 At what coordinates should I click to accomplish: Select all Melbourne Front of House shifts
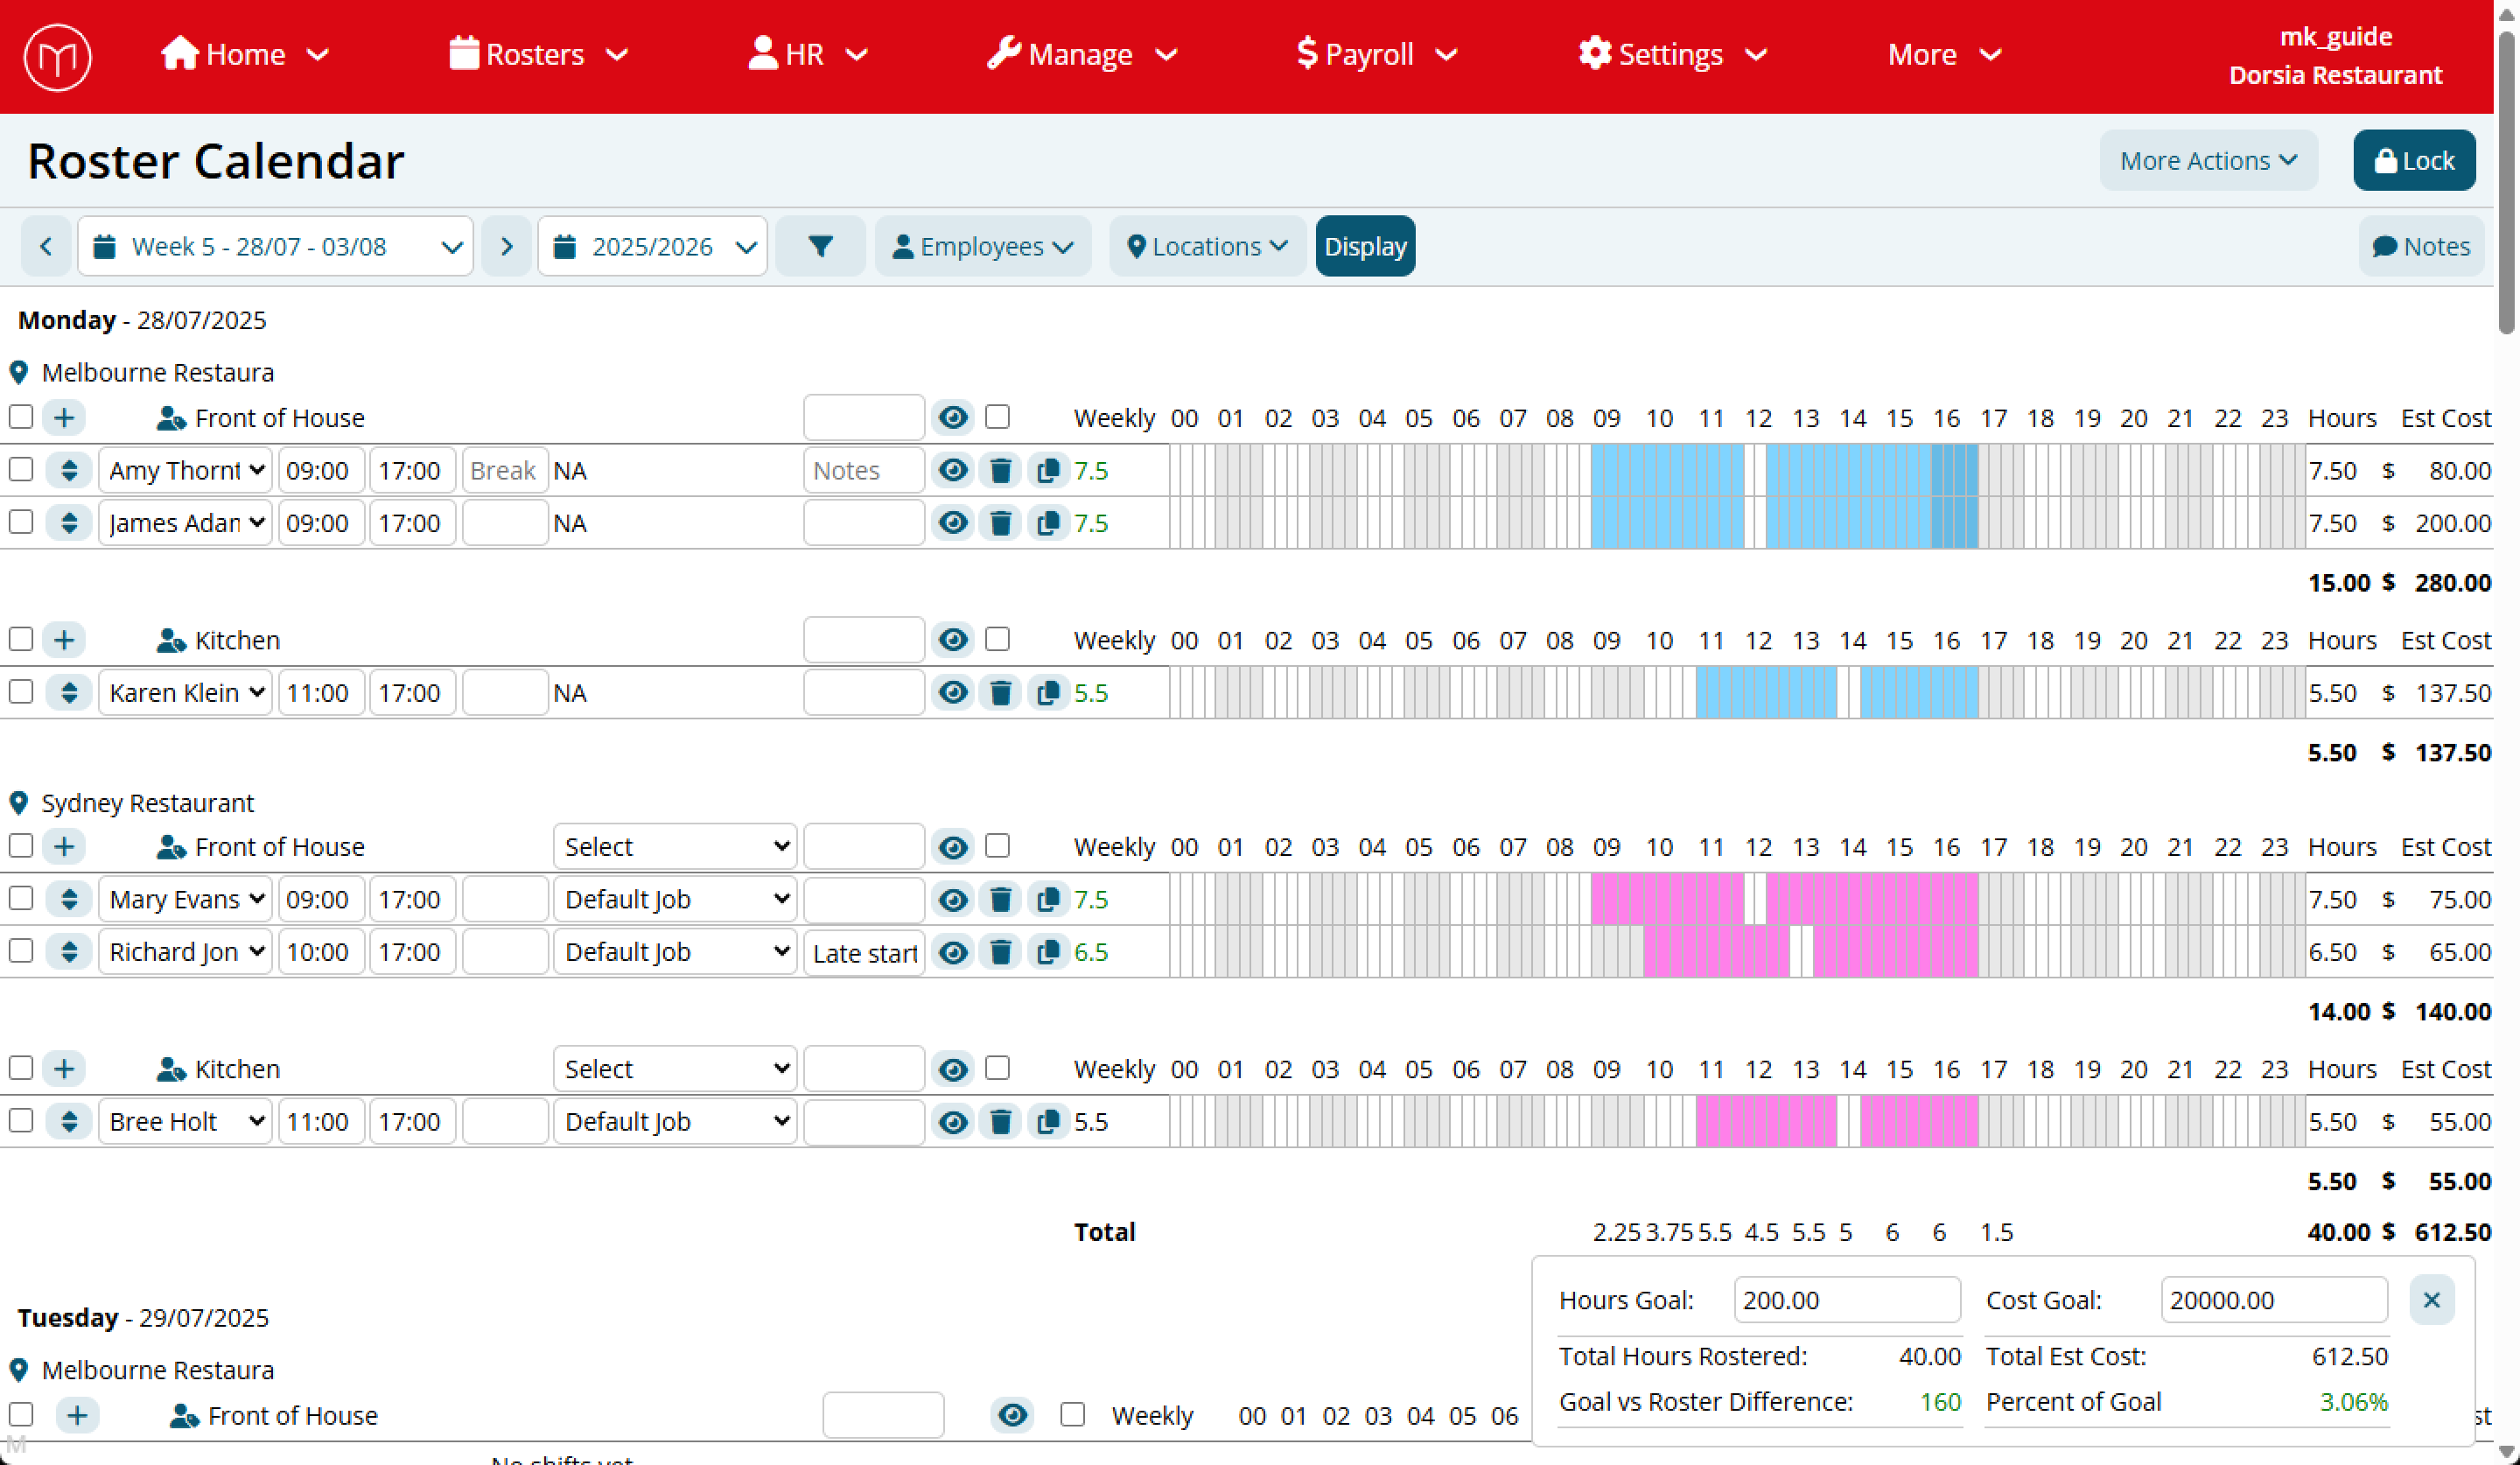click(x=21, y=417)
